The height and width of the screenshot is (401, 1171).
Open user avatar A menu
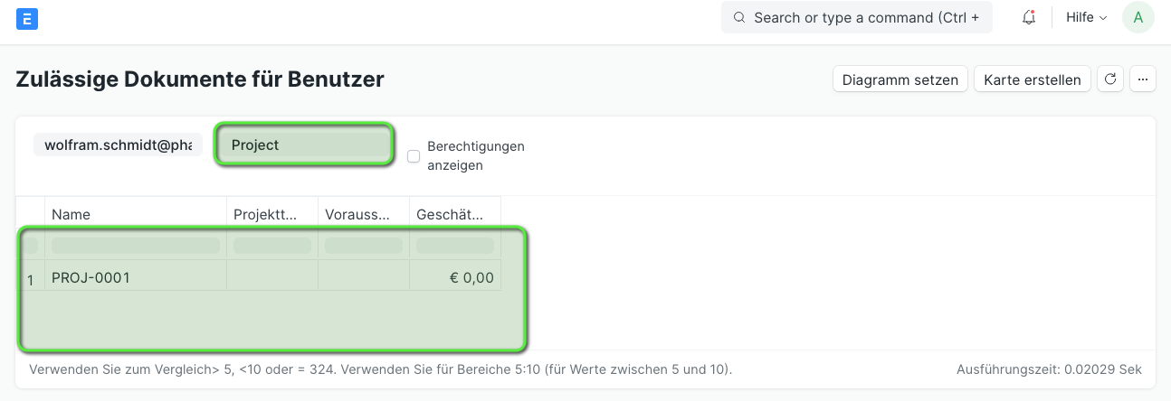(x=1138, y=17)
